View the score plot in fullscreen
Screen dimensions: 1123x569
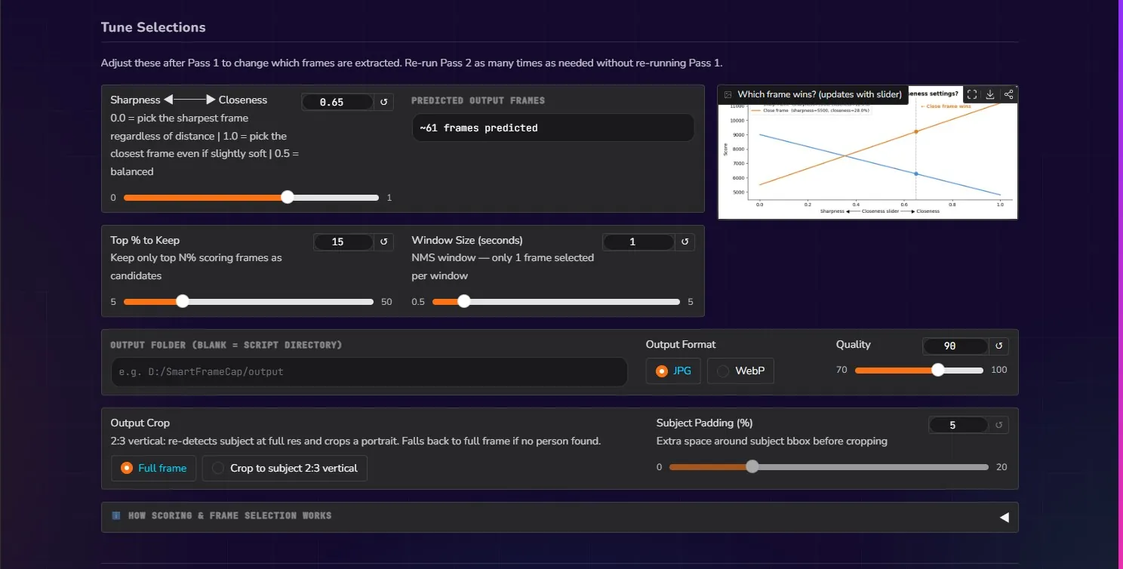point(972,94)
